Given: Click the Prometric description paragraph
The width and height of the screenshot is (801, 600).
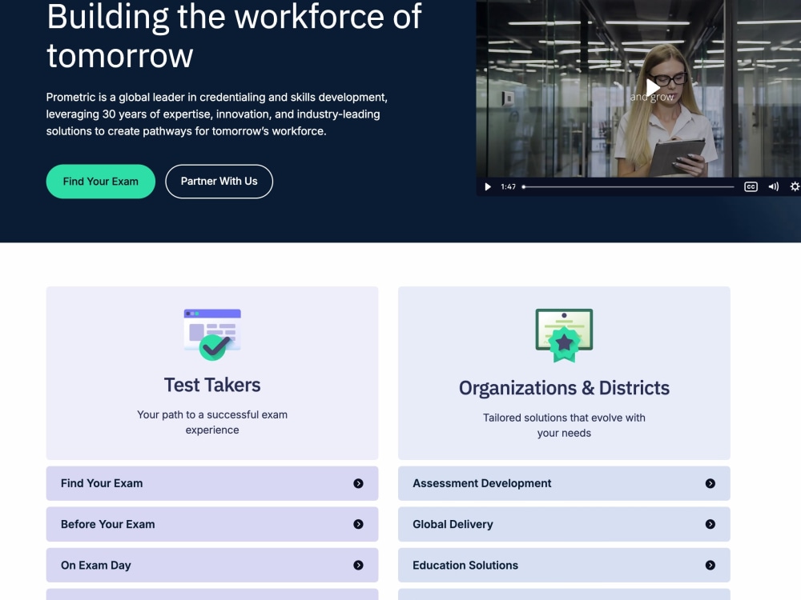Looking at the screenshot, I should point(216,114).
